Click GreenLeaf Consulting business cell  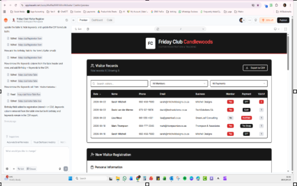[207, 118]
